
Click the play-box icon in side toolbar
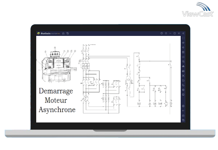183,52
